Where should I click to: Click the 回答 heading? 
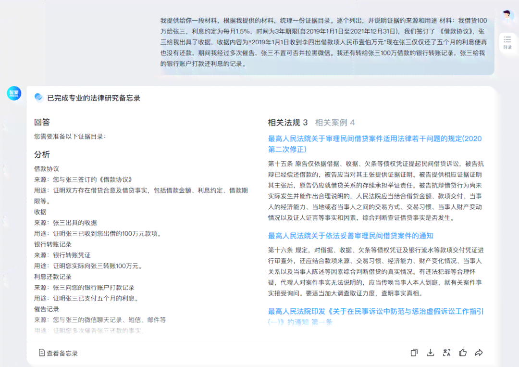click(x=42, y=122)
